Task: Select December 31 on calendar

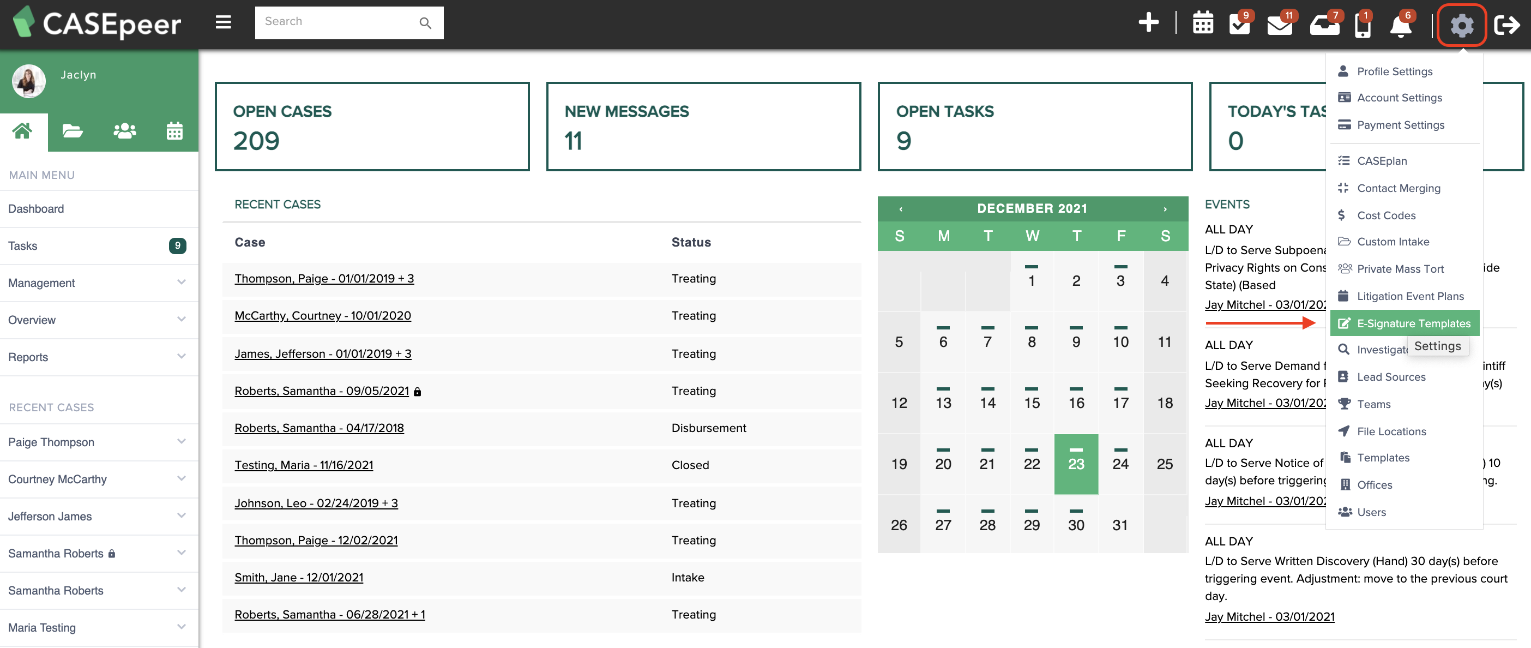Action: pyautogui.click(x=1120, y=525)
